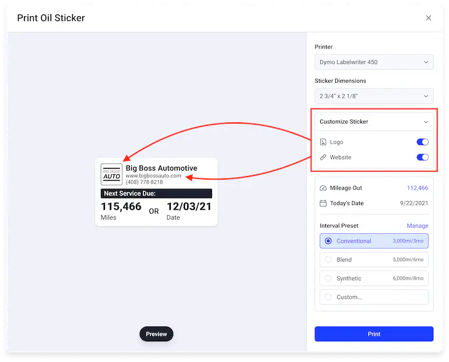Close the Print Oil Sticker dialog
449x362 pixels.
click(429, 18)
